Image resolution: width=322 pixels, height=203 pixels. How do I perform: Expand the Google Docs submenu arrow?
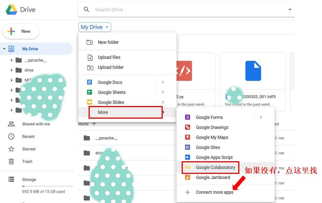click(163, 82)
